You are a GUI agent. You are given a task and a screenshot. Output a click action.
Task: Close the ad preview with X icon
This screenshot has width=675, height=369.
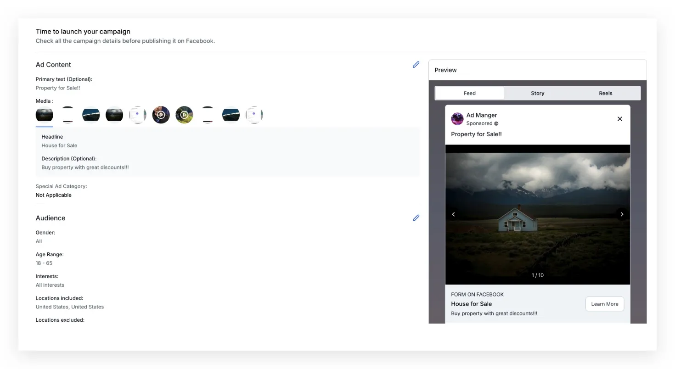coord(619,119)
